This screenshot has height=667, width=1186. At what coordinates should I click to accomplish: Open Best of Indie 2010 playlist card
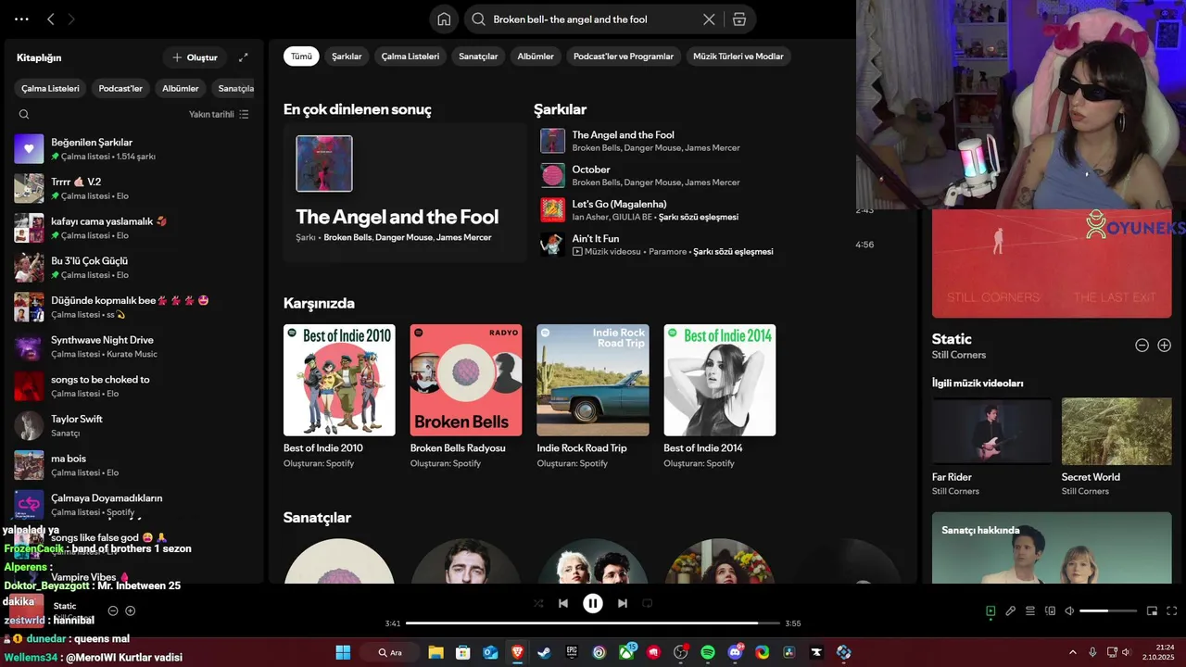point(339,396)
